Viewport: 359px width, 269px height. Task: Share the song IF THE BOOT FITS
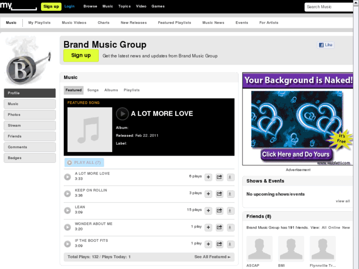[219, 244]
